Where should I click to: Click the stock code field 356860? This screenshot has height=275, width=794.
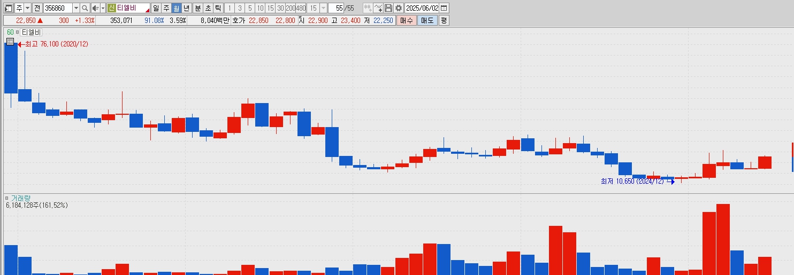pyautogui.click(x=57, y=8)
